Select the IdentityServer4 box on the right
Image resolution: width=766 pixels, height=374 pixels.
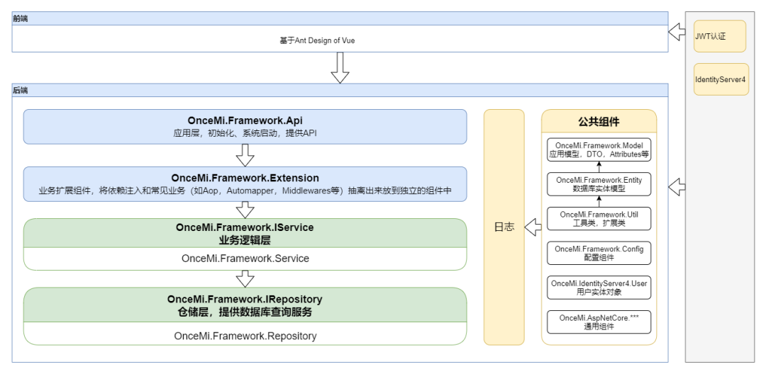click(x=720, y=79)
